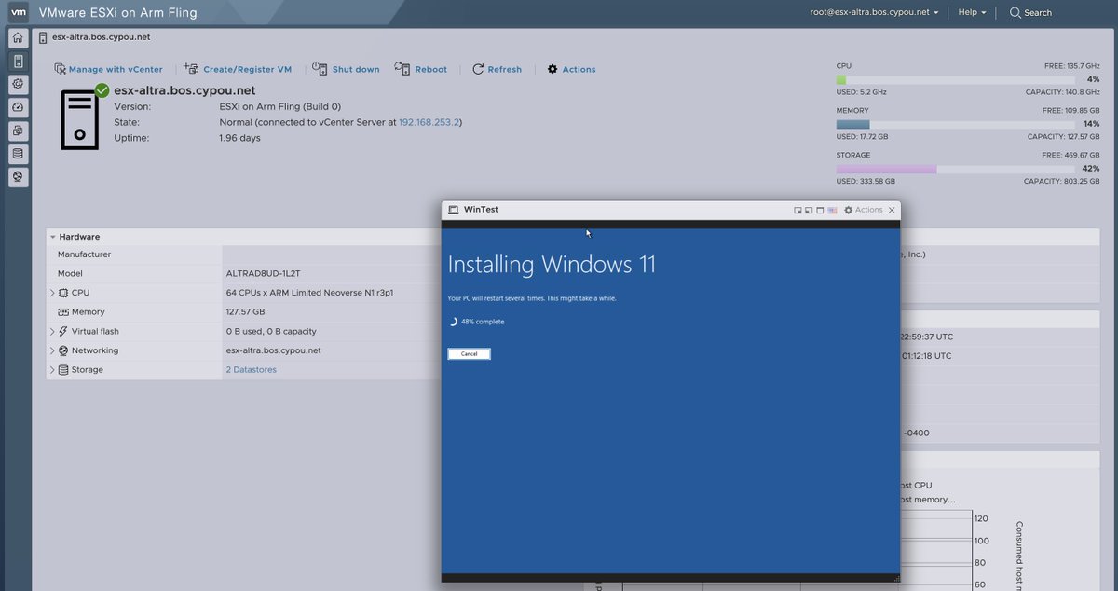Click the full-window console icon in WinTest

pos(820,210)
